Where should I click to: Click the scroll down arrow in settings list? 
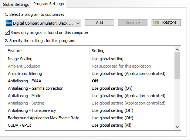(177, 127)
